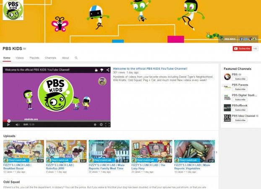
Task: Open the Breakfast Boost video thumbnail
Action: 23,151
